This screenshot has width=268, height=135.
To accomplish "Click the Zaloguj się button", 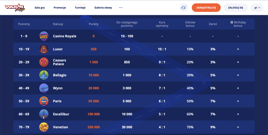I will click(x=236, y=8).
